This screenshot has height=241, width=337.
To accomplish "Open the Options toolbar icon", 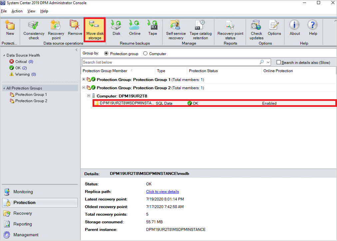I will tap(274, 28).
